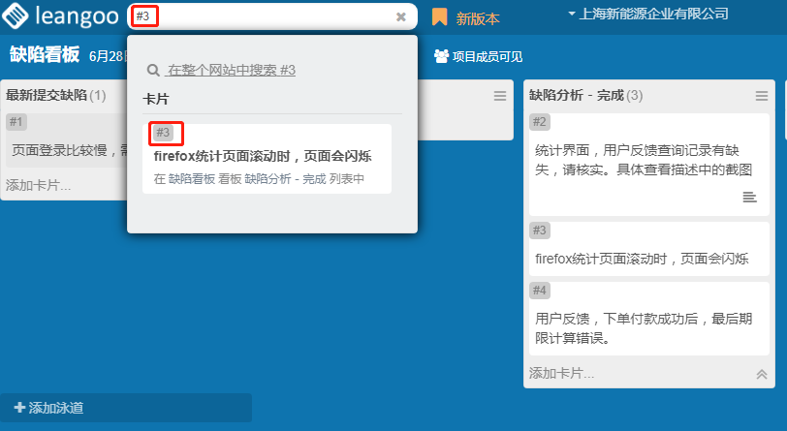Viewport: 787px width, 431px height.
Task: Click the double-chevron icon at list bottom
Action: pos(761,374)
